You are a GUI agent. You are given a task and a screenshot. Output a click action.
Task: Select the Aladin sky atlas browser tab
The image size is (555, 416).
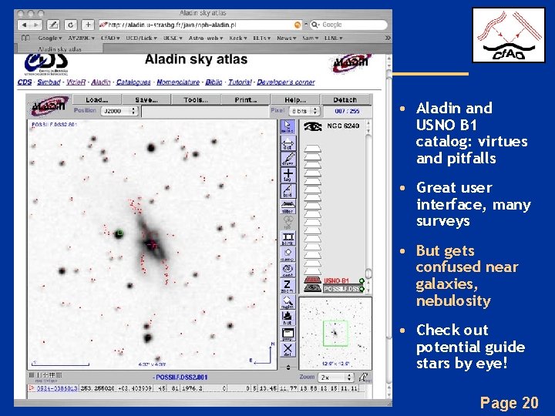(59, 49)
